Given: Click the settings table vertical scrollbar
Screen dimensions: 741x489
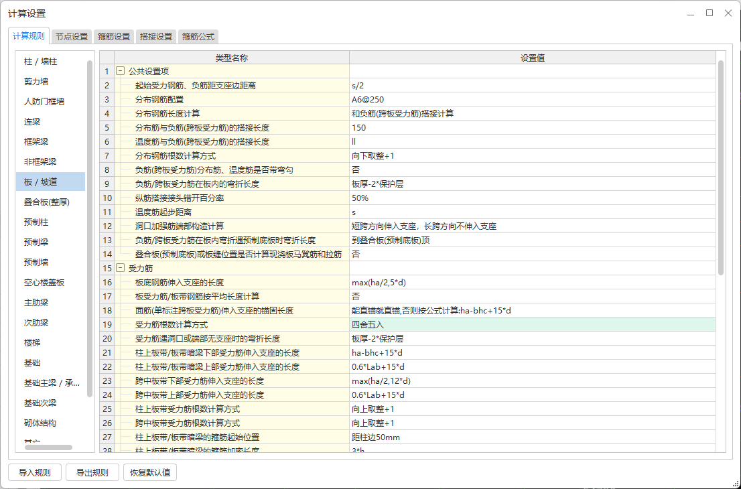Looking at the screenshot, I should click(x=721, y=167).
